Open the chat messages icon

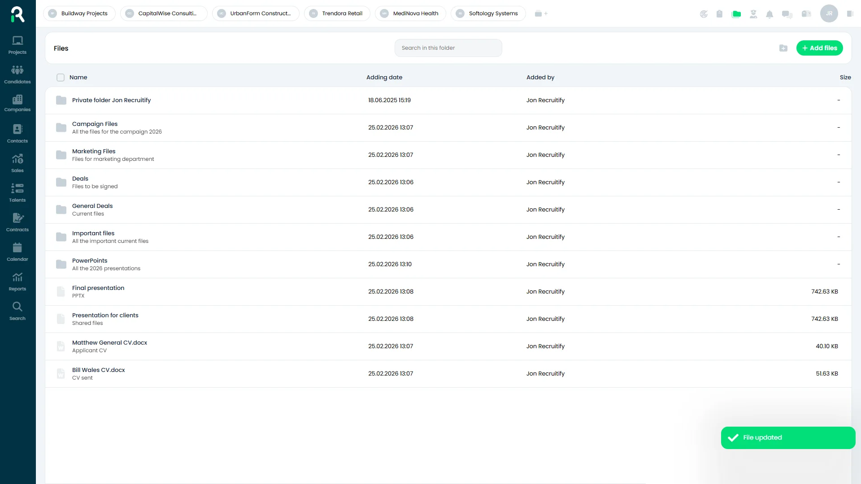(x=787, y=14)
